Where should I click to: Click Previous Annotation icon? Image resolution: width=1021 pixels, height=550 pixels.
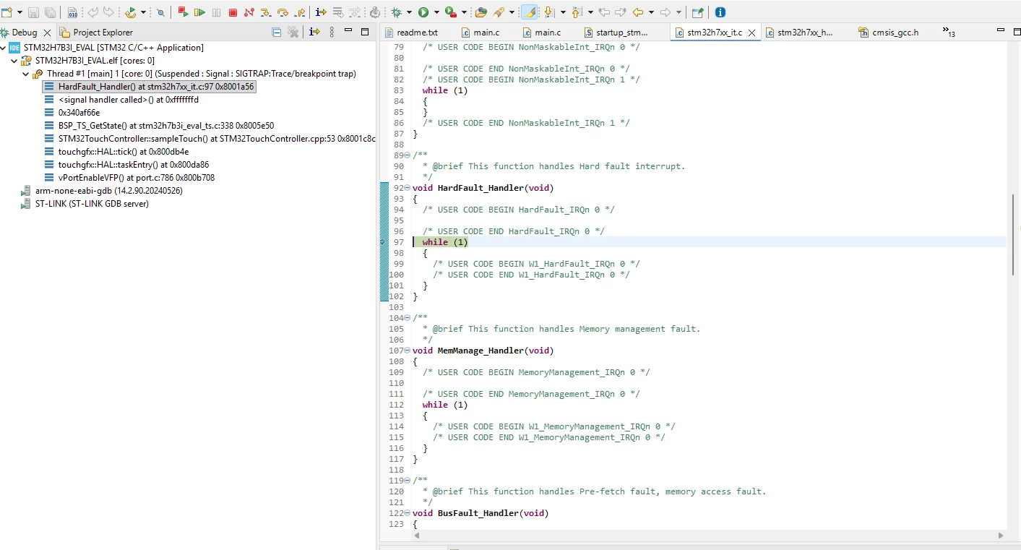pyautogui.click(x=577, y=12)
